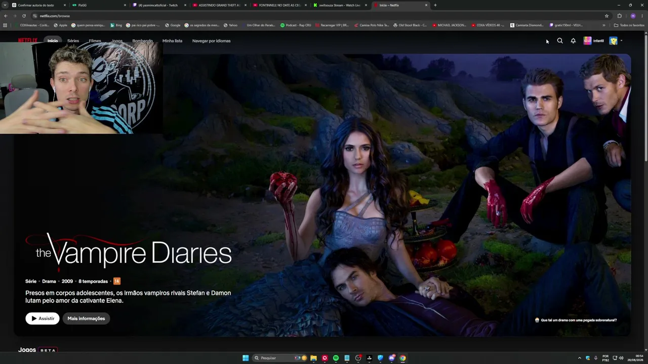Open the Chrome profile avatar

point(633,16)
